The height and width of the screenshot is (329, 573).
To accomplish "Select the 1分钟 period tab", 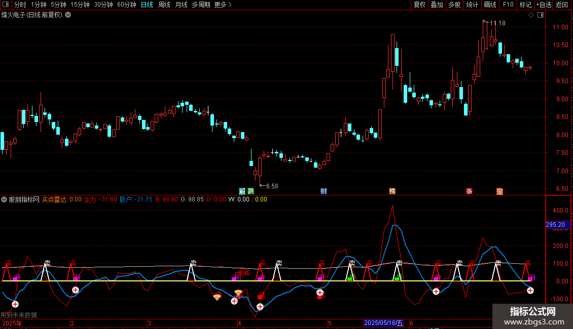I will click(39, 5).
